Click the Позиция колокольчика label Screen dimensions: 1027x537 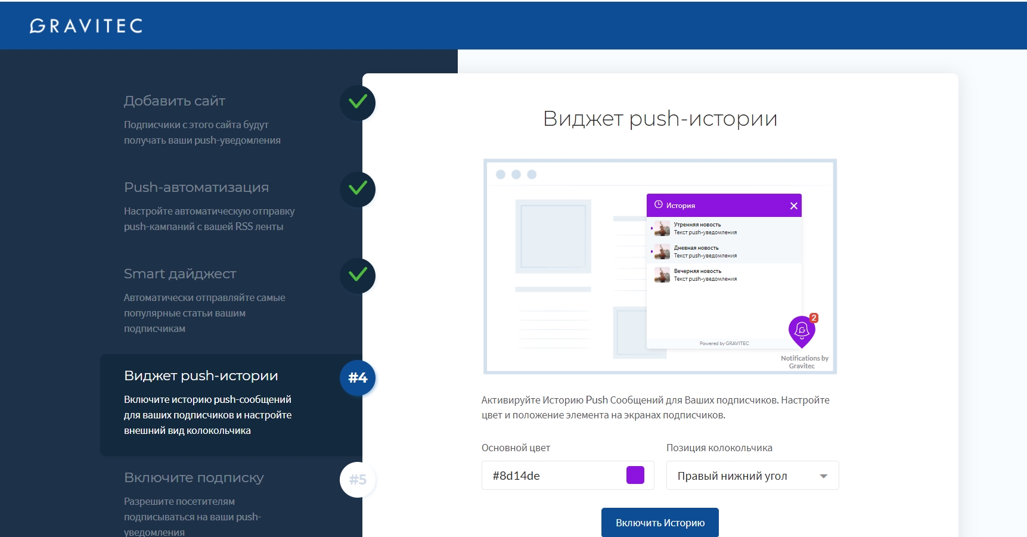pos(719,448)
